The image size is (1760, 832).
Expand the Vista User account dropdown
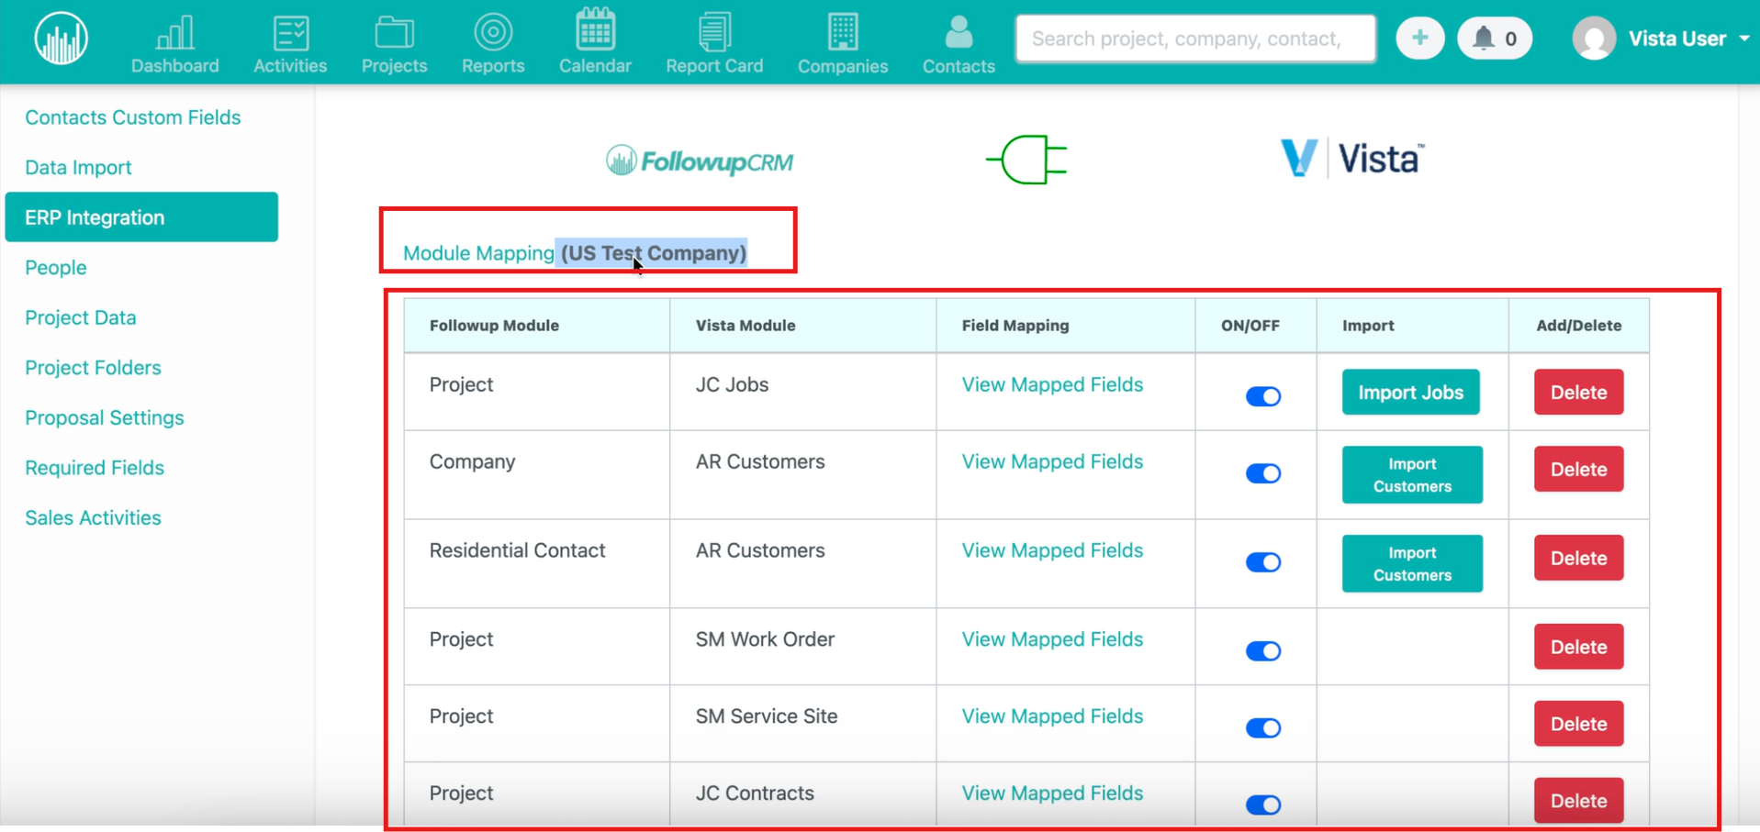pyautogui.click(x=1663, y=39)
